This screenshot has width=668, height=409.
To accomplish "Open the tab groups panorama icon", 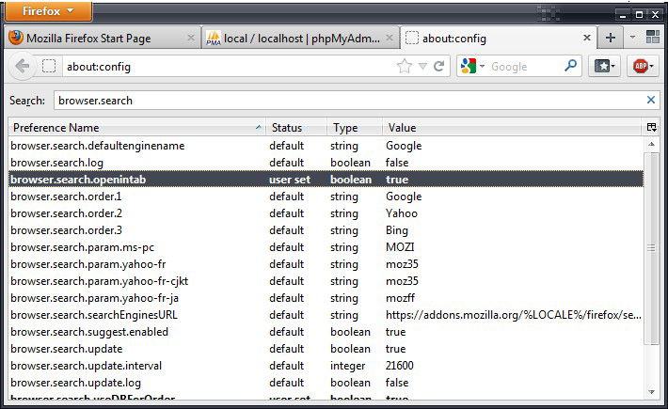I will click(652, 38).
